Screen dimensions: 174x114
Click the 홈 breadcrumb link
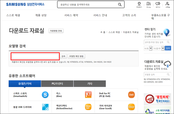point(104,32)
